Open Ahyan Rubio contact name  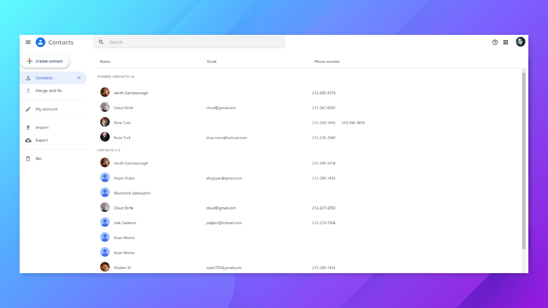click(124, 178)
